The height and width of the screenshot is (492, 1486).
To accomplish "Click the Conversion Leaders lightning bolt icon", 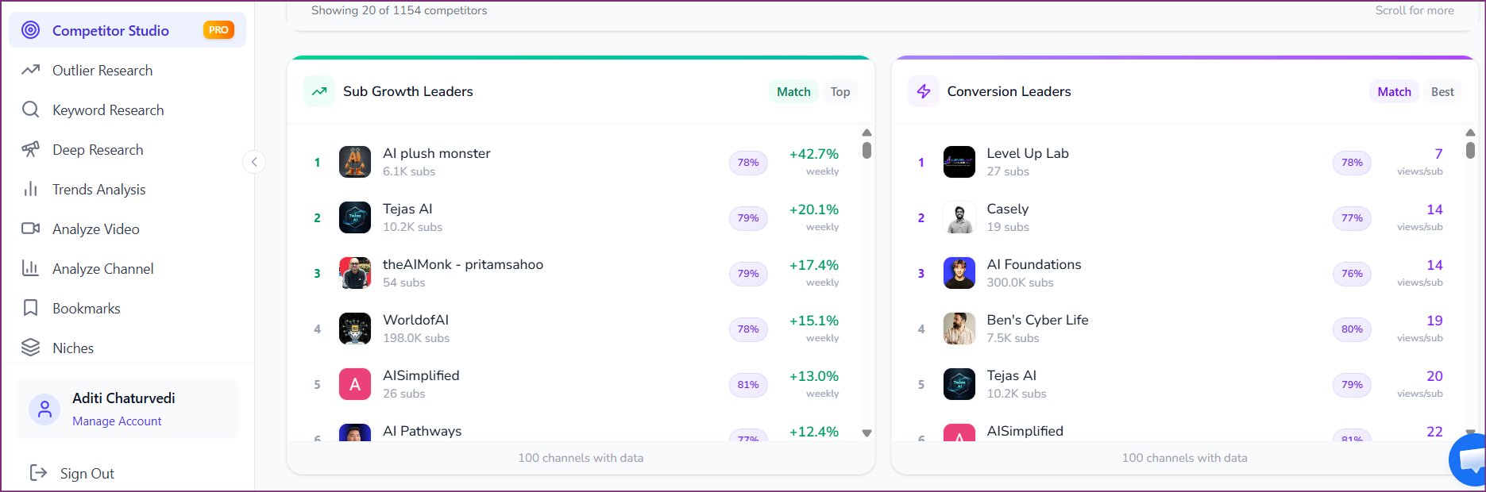I will click(923, 90).
